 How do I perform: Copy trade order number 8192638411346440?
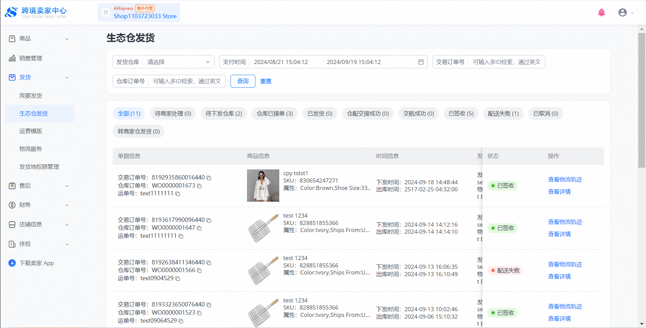coord(209,263)
